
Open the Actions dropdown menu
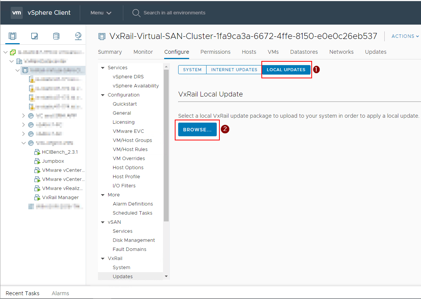pos(405,36)
